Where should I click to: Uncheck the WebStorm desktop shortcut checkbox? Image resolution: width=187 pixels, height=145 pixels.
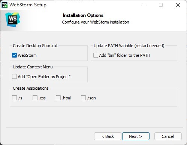[x=14, y=55]
